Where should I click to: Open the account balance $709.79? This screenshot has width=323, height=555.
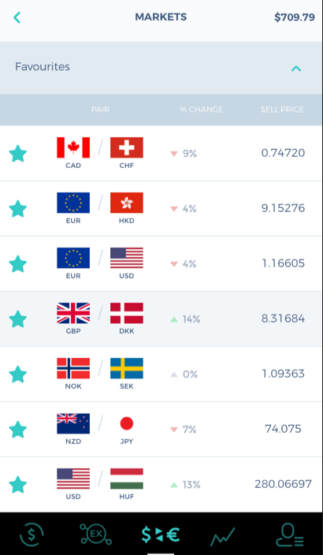295,17
